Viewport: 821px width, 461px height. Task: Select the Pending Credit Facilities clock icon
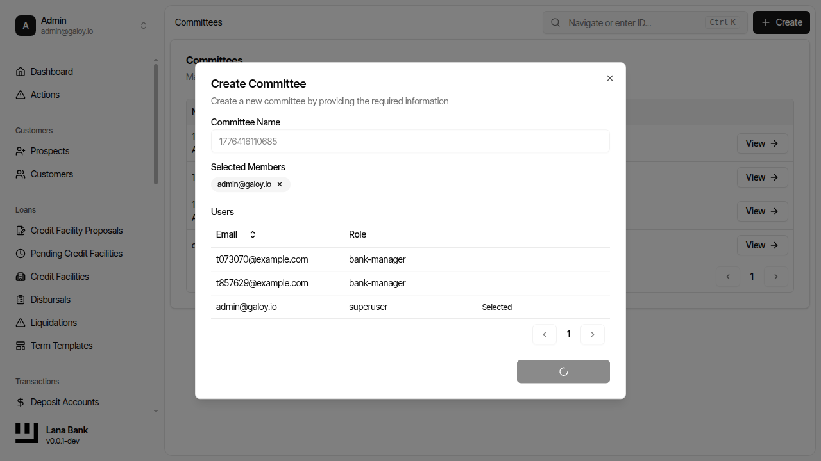[21, 253]
